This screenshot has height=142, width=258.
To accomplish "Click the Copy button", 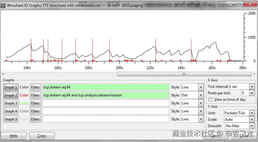I will tap(42, 136).
